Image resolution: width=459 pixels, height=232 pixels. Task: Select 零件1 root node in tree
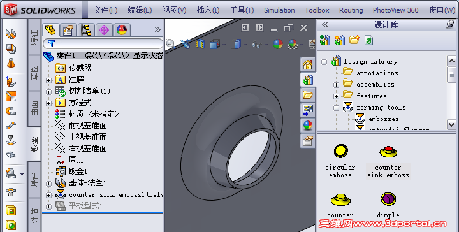103,55
